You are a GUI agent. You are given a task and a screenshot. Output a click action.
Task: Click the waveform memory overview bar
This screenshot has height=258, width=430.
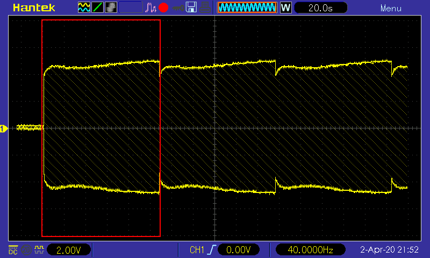247,8
